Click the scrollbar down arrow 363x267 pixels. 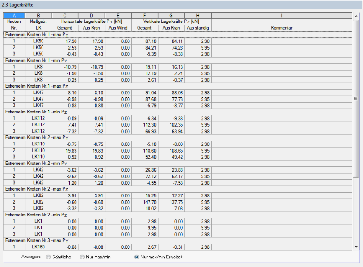[x=356, y=247]
